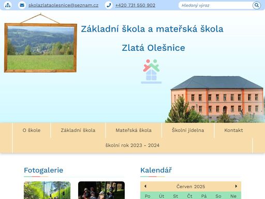Click the Út weekday column header
The image size is (265, 199).
pos(161,196)
